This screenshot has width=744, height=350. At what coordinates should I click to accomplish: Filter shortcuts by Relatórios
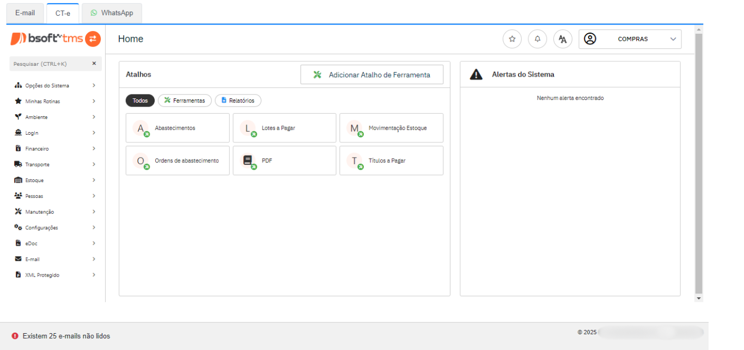click(238, 101)
